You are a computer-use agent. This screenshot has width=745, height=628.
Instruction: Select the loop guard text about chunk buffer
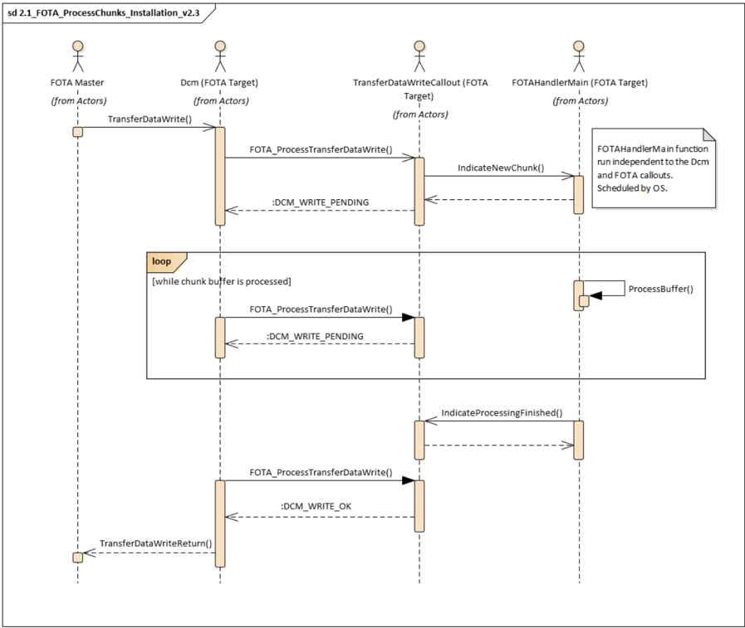(x=222, y=281)
